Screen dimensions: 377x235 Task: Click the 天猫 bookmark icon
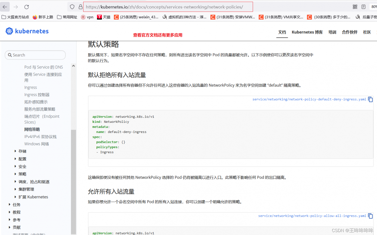[x=99, y=17]
